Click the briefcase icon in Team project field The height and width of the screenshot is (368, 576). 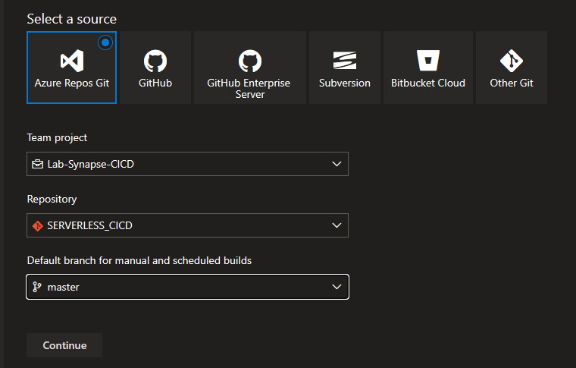pyautogui.click(x=37, y=164)
